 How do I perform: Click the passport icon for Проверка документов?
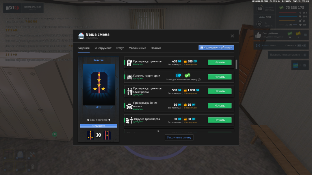pos(129,63)
